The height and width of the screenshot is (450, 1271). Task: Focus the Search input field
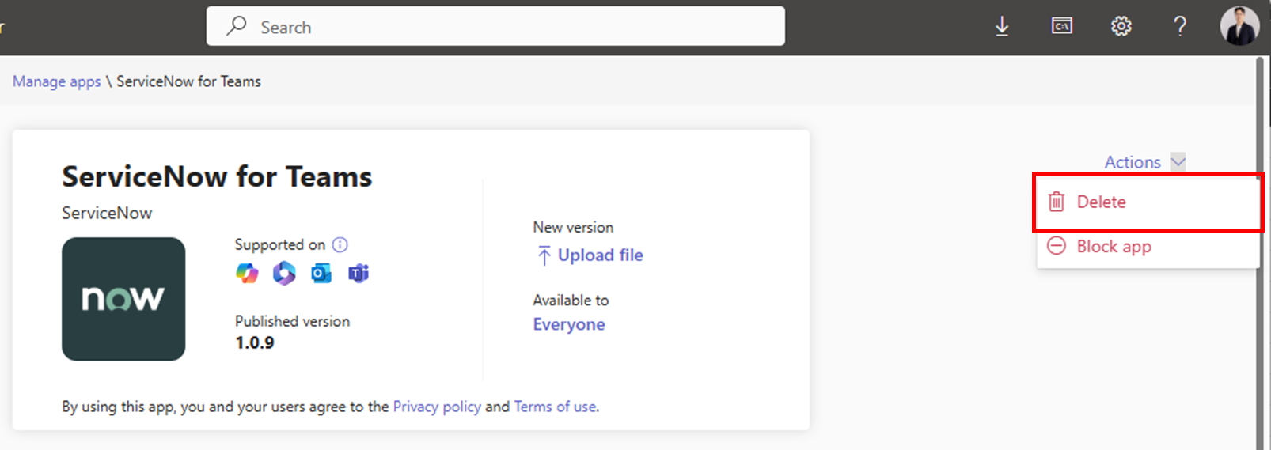coord(495,26)
